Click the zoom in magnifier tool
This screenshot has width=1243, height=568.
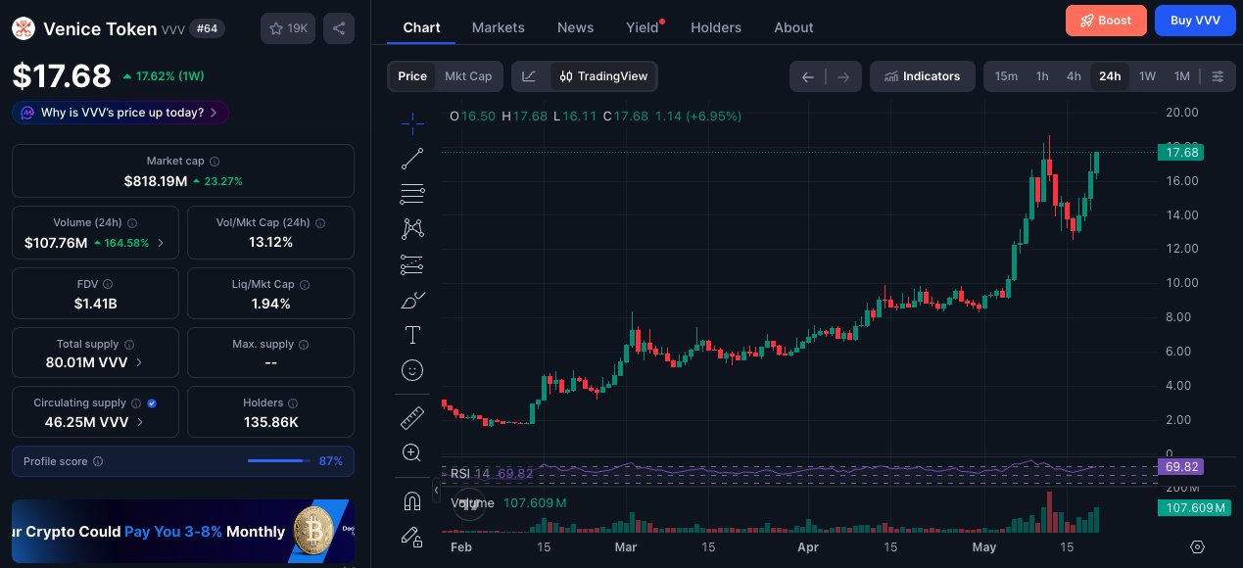tap(412, 452)
